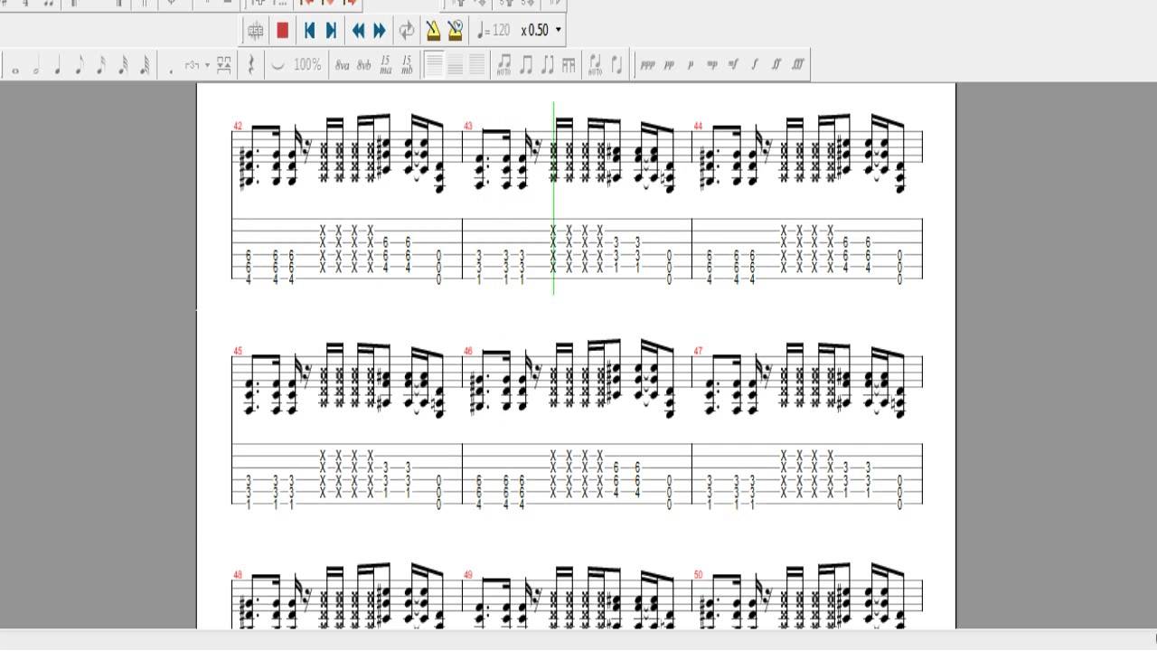
Task: Set dynamic to ff
Action: click(x=776, y=65)
